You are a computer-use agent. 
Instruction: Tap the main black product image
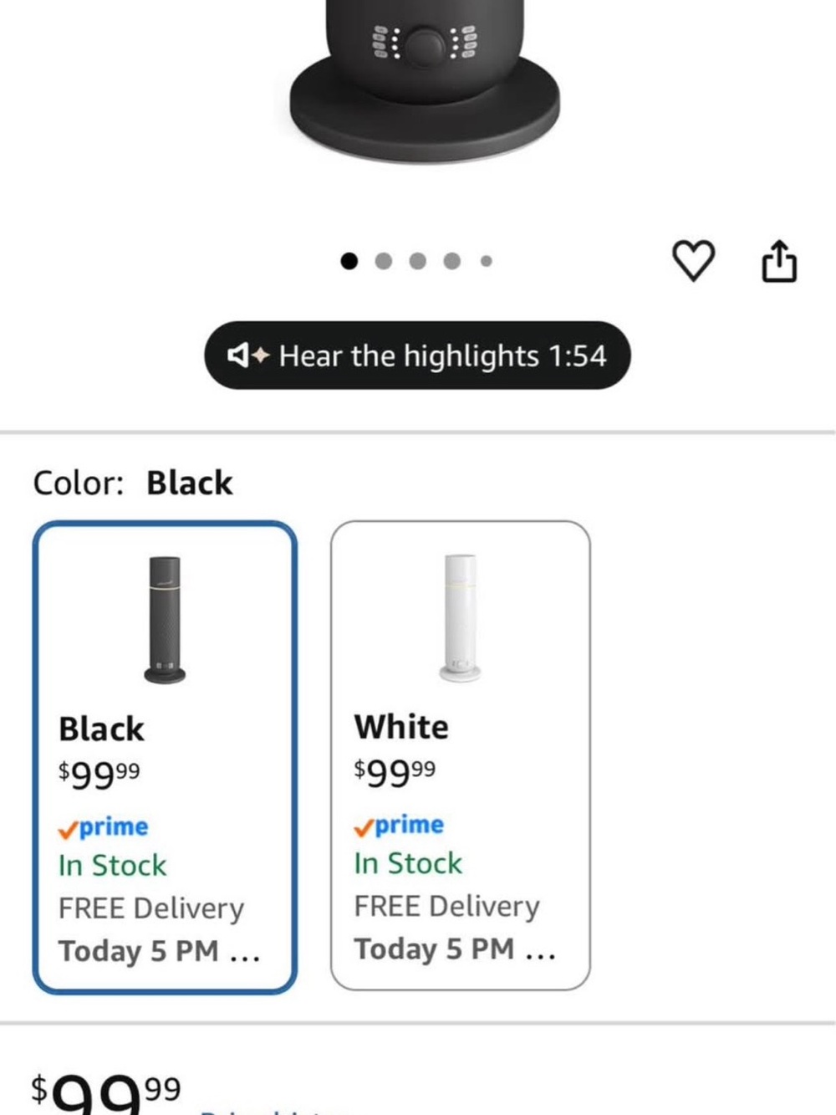click(425, 79)
